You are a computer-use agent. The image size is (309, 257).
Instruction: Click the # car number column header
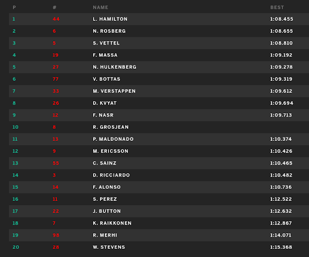(x=55, y=7)
